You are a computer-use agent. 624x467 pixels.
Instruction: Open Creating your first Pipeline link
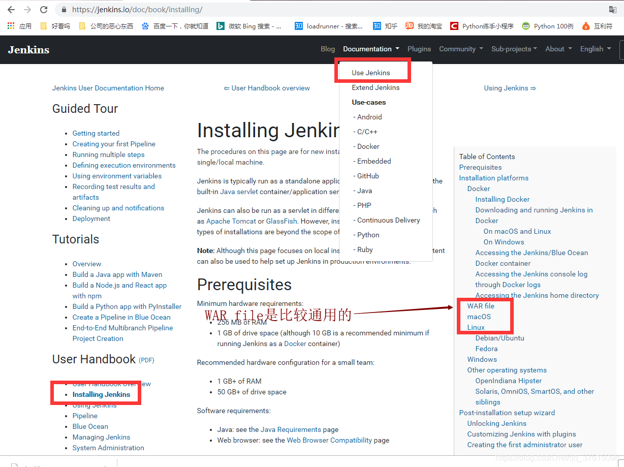point(114,144)
